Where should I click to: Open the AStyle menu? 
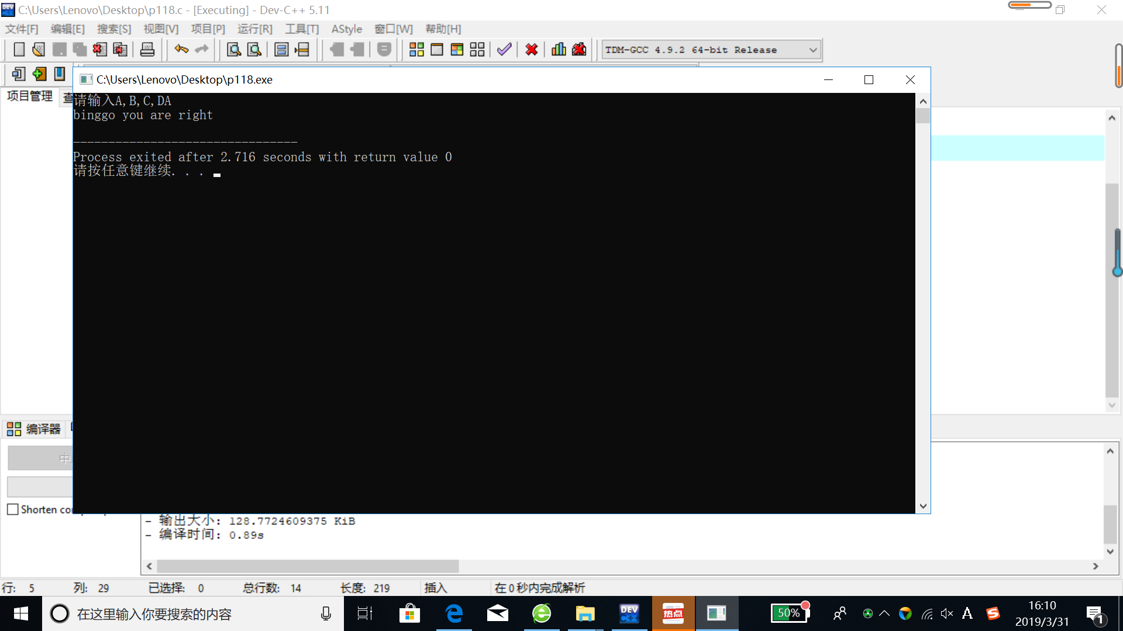pyautogui.click(x=346, y=29)
